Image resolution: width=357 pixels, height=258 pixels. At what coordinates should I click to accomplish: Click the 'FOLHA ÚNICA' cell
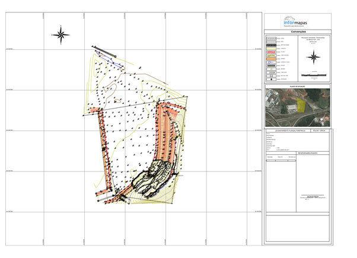click(320, 131)
